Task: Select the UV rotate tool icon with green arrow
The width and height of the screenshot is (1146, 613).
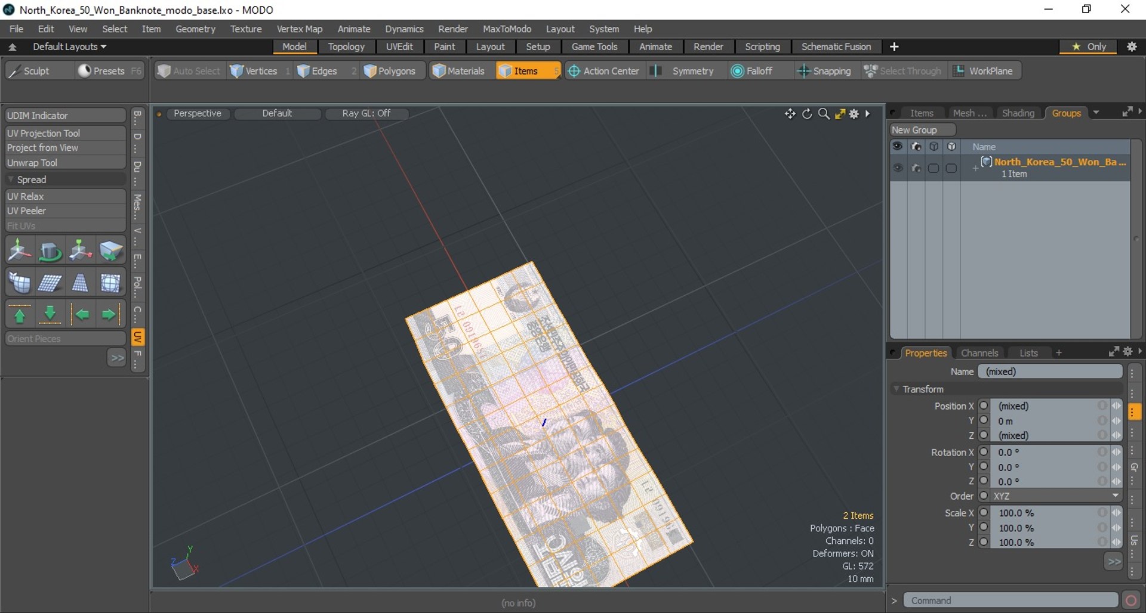Action: (x=50, y=251)
